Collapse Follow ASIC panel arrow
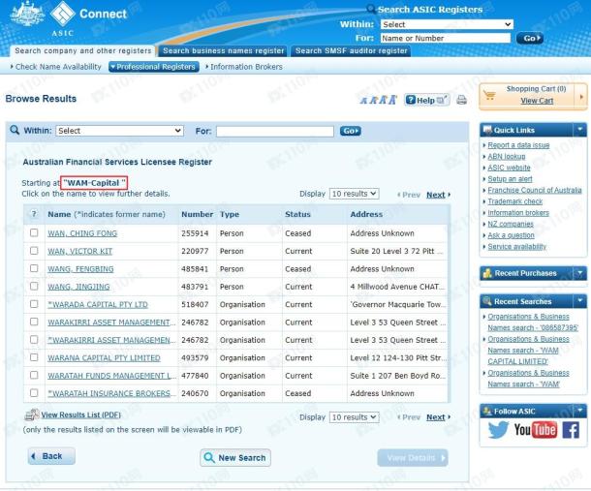 point(579,411)
